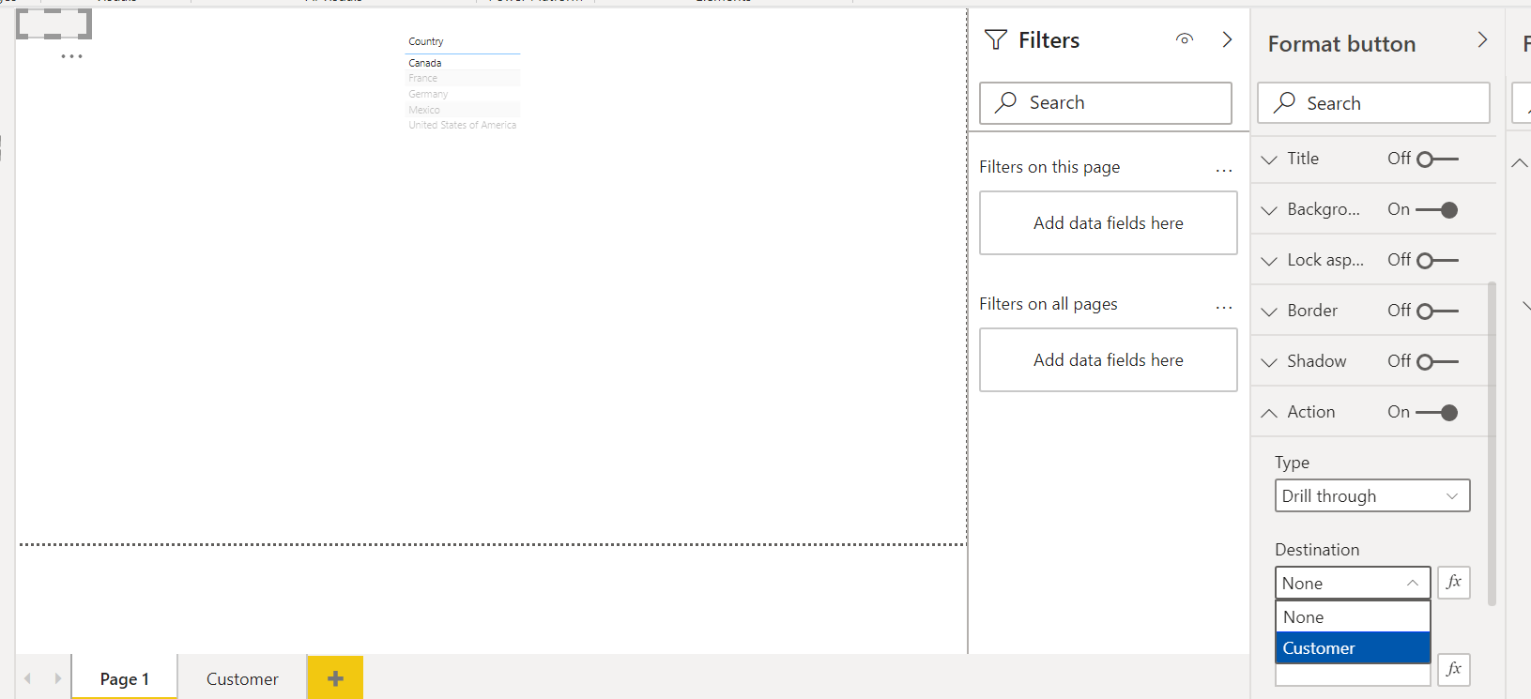Screen dimensions: 1531x699
Task: Expand the Title section
Action: 1269,160
